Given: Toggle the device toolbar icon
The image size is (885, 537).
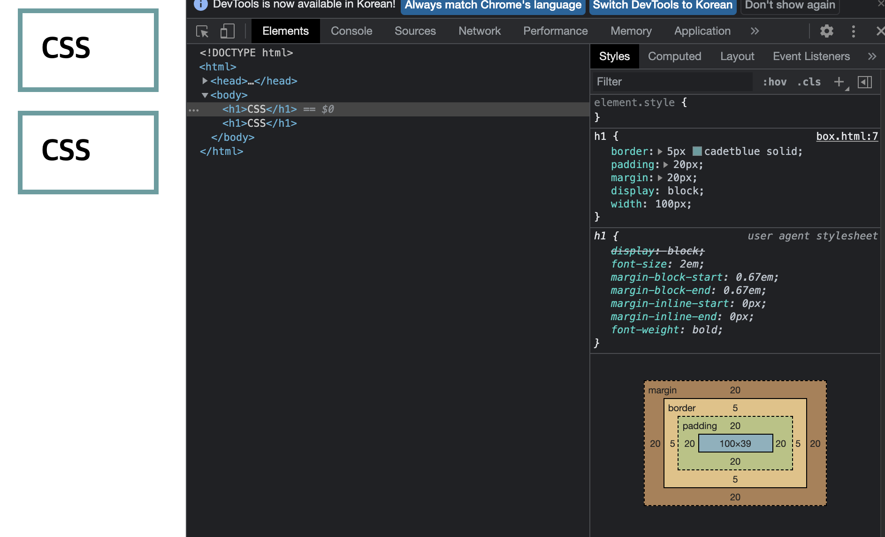Looking at the screenshot, I should [x=227, y=31].
